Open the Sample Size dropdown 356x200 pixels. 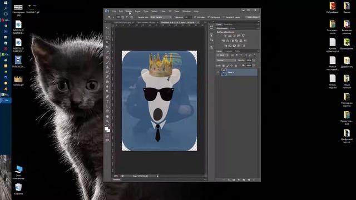click(x=161, y=17)
